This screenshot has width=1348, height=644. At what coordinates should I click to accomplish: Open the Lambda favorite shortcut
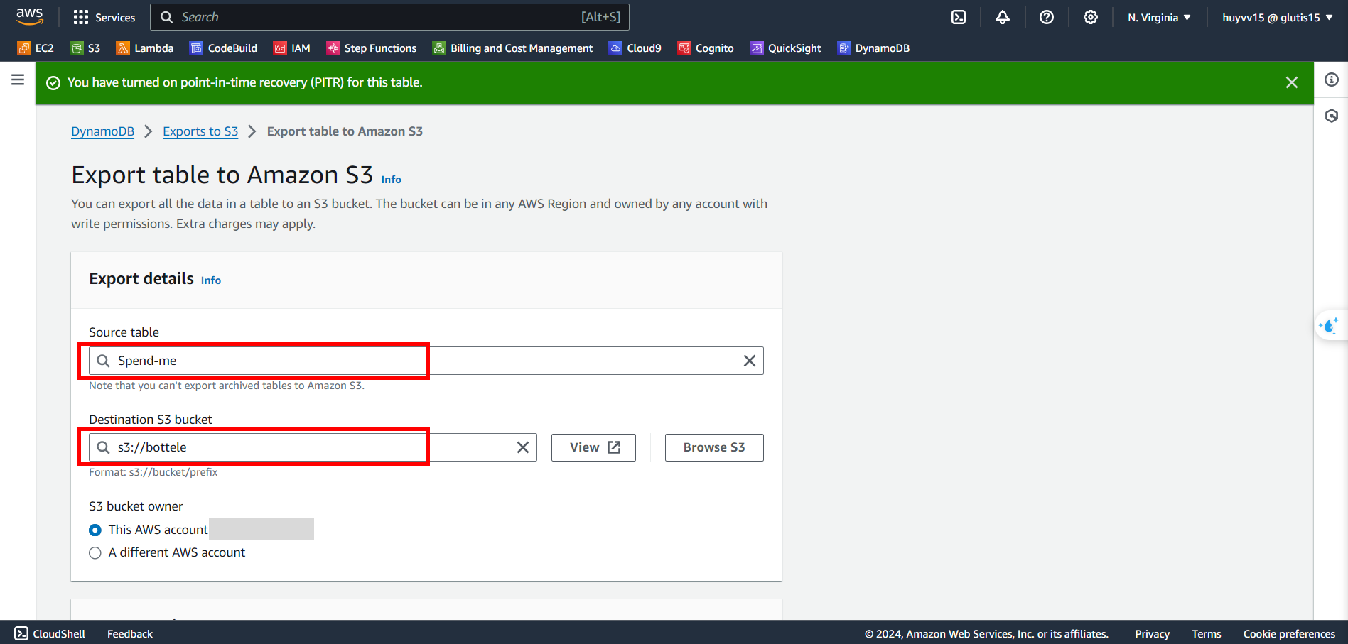coord(145,48)
